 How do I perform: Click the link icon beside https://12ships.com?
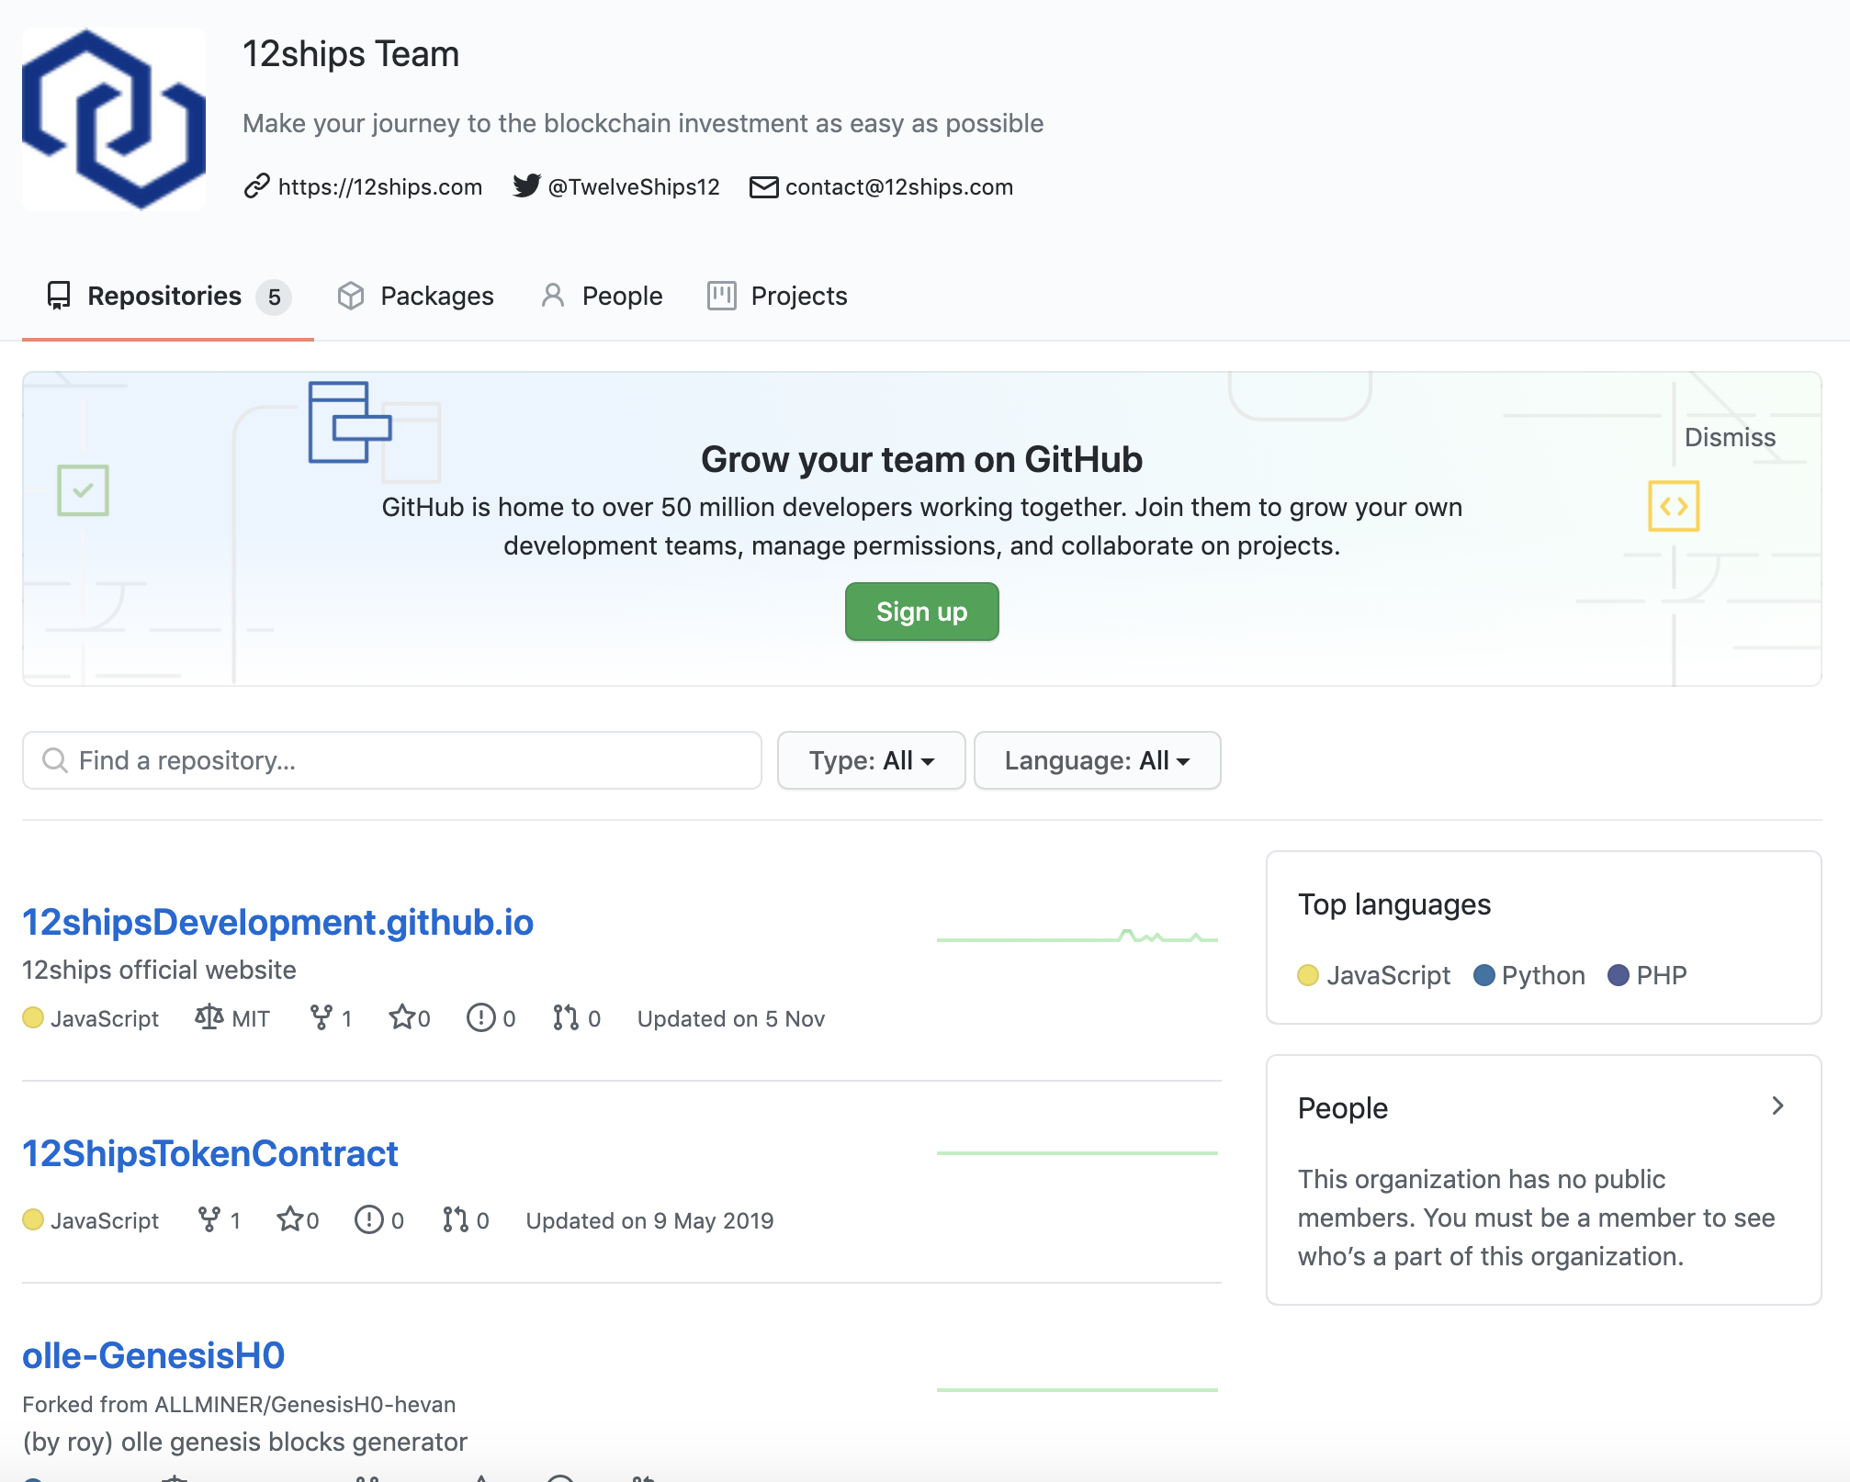(x=256, y=186)
